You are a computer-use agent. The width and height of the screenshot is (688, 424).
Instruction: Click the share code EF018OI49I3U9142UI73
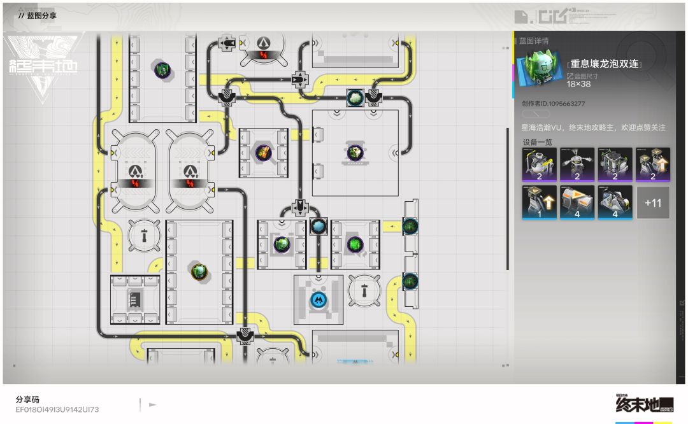(x=57, y=409)
